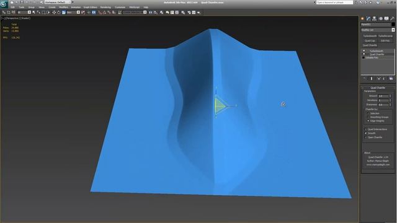Image resolution: width=397 pixels, height=223 pixels.
Task: Open the Rendering menu
Action: pyautogui.click(x=105, y=7)
